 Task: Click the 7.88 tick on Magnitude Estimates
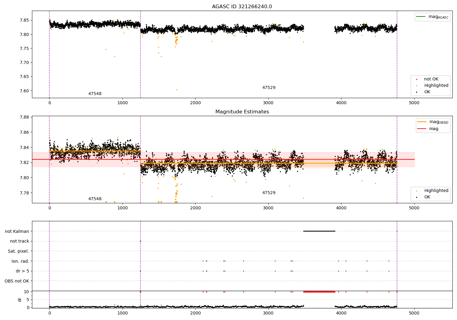tap(24, 117)
